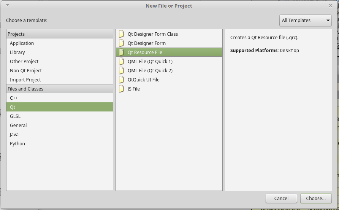Click the Cancel button
The width and height of the screenshot is (339, 210).
point(281,198)
